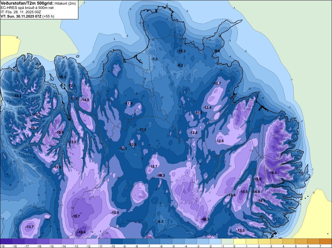Select the -12.8 temperature value
Image resolution: width=332 pixels, height=248 pixels.
(193, 133)
